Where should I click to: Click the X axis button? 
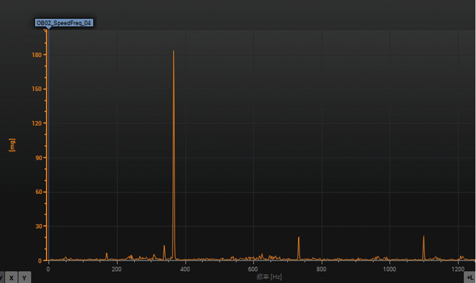click(11, 278)
